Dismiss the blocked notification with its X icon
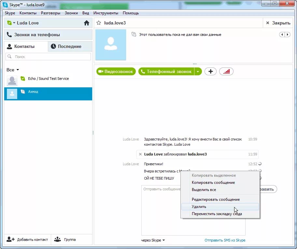The width and height of the screenshot is (297, 249). pos(140,154)
